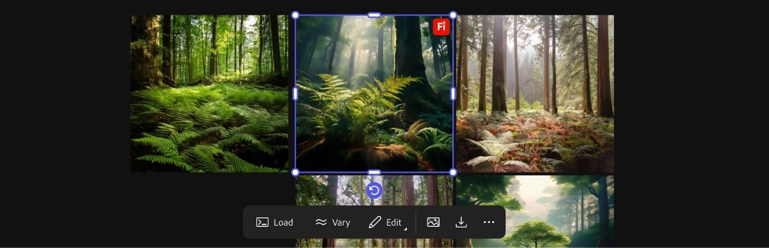Click the top-left corner selection handle
Screen dimensions: 769x248
tap(295, 15)
